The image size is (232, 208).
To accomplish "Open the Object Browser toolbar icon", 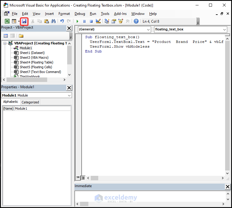I will (x=121, y=21).
